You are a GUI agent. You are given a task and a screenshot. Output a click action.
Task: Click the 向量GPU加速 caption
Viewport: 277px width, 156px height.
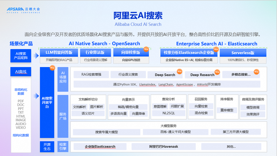tap(131, 60)
